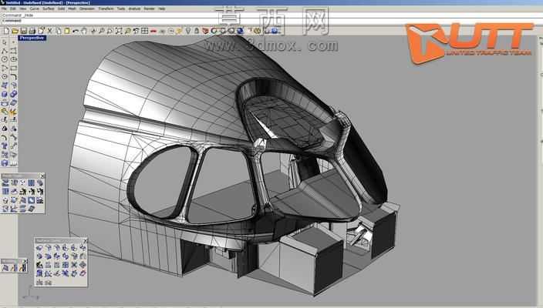Select the Zoom Extents icon
The width and height of the screenshot is (543, 308).
(x=119, y=31)
